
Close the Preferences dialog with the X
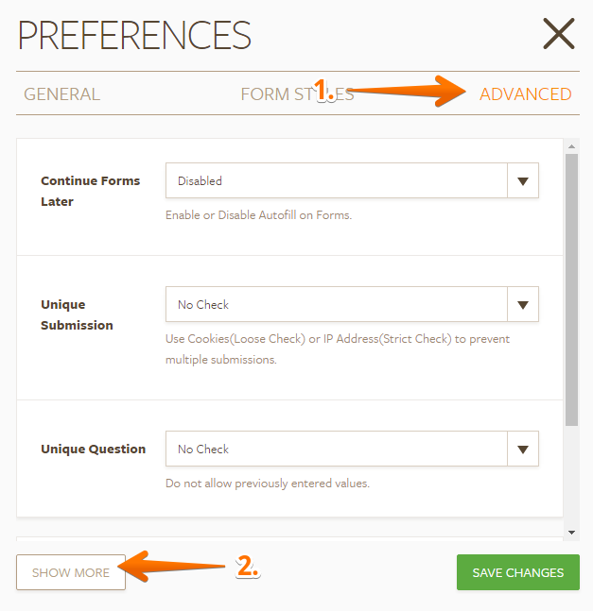pos(559,34)
